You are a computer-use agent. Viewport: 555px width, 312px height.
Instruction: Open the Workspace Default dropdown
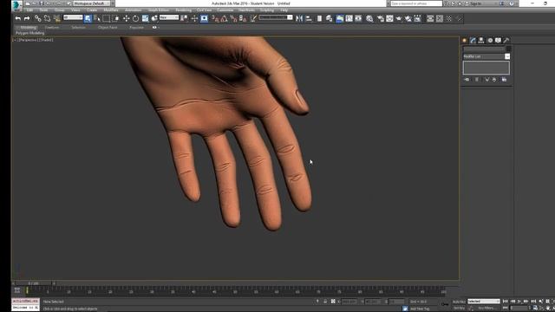tap(92, 3)
